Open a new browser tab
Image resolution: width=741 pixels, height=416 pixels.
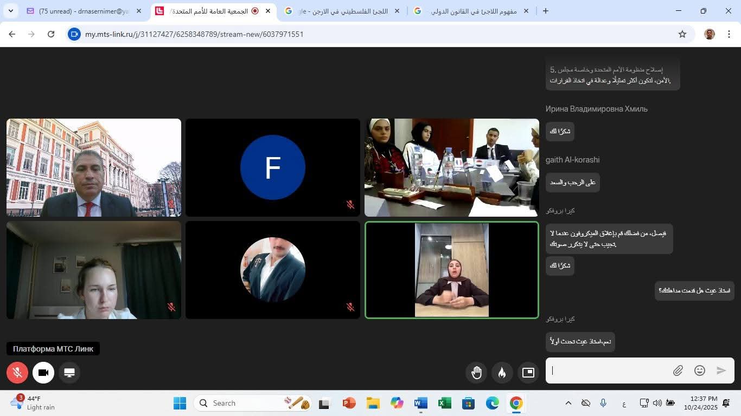pyautogui.click(x=546, y=11)
